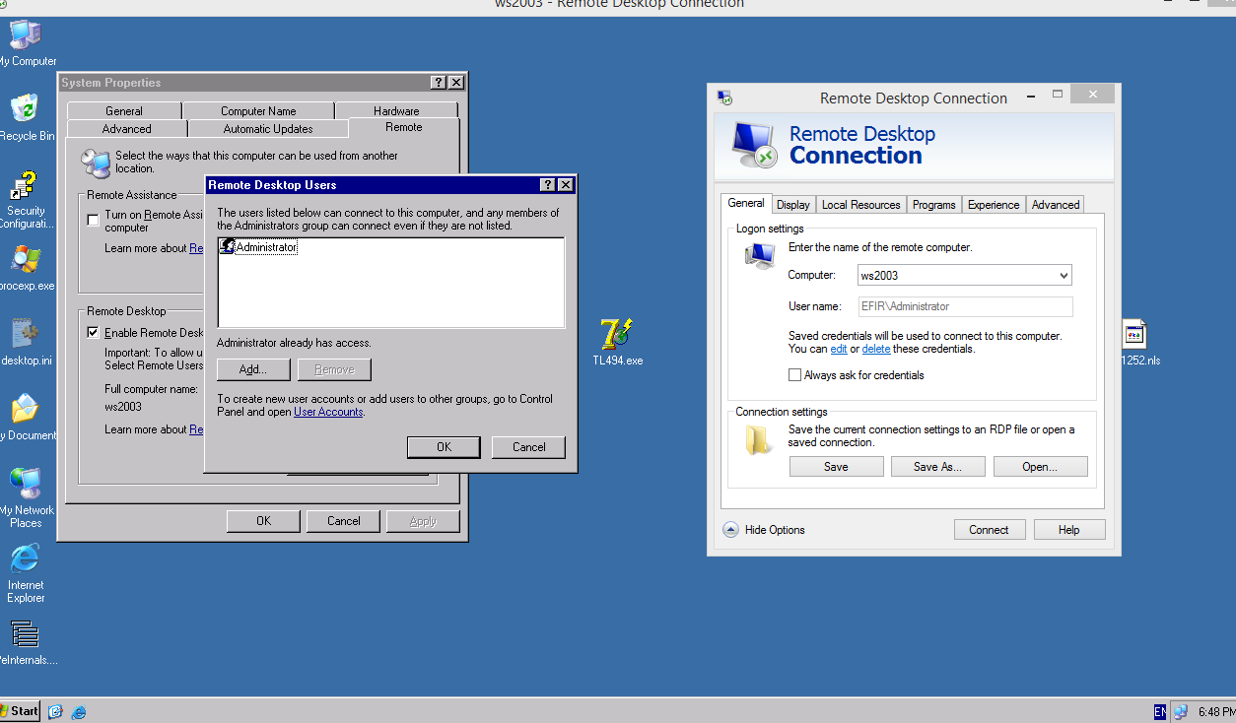Select Remote tab in System Properties
Screen dimensions: 1236x723
(404, 127)
